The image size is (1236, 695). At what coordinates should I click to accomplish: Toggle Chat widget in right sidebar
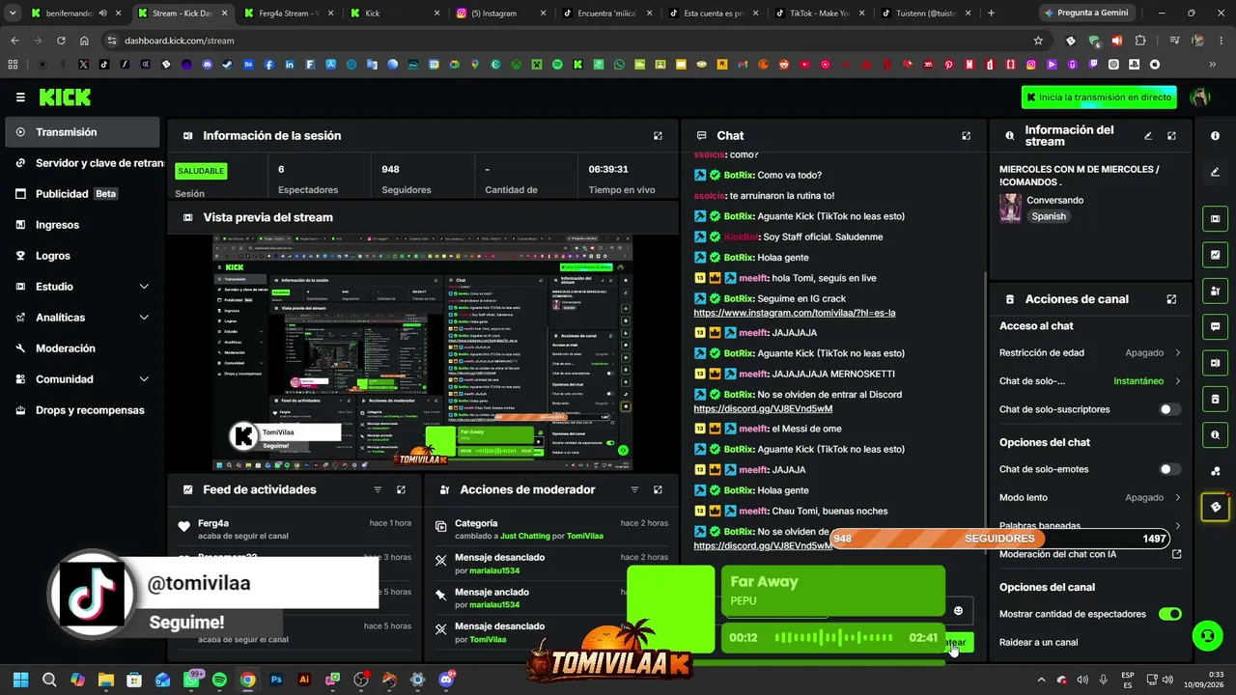1215,326
